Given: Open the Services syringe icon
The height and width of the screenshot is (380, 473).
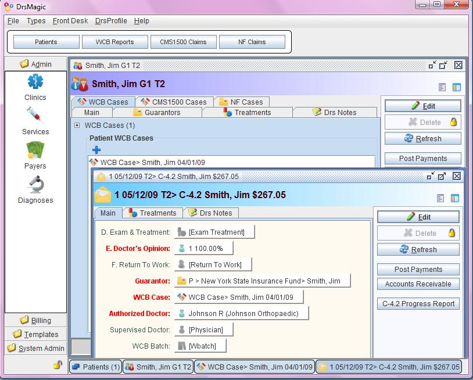Looking at the screenshot, I should click(x=35, y=116).
